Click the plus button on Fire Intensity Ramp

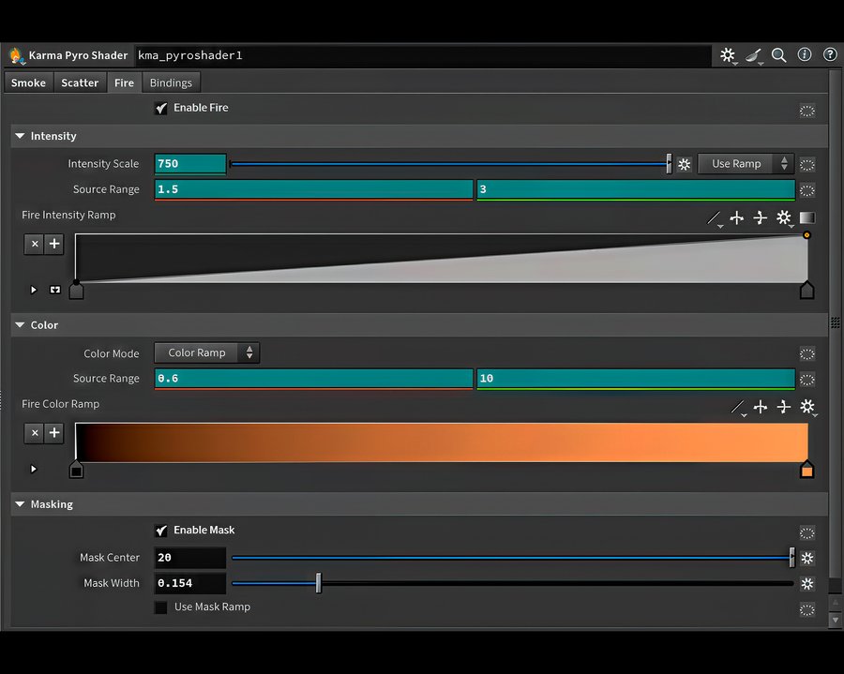click(54, 244)
